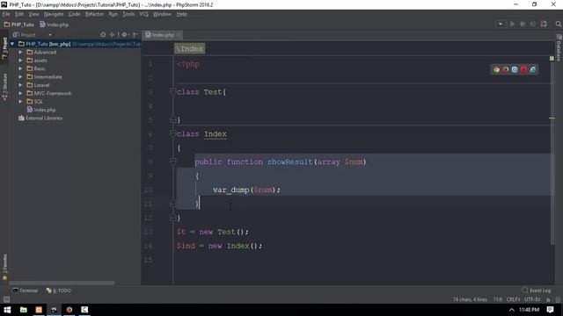Click the tool windows toggle in status bar
This screenshot has height=316, width=563.
pyautogui.click(x=6, y=299)
